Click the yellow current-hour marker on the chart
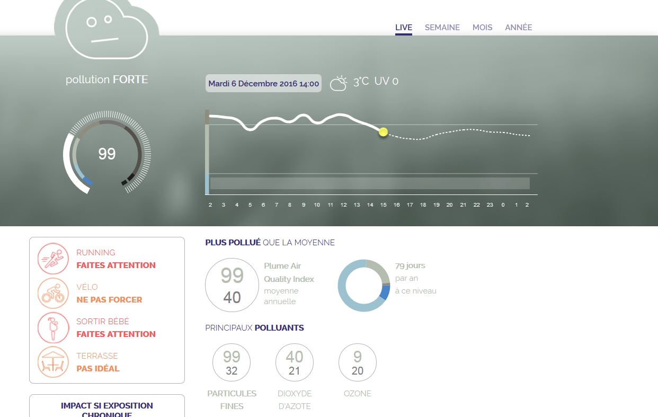 click(x=384, y=132)
